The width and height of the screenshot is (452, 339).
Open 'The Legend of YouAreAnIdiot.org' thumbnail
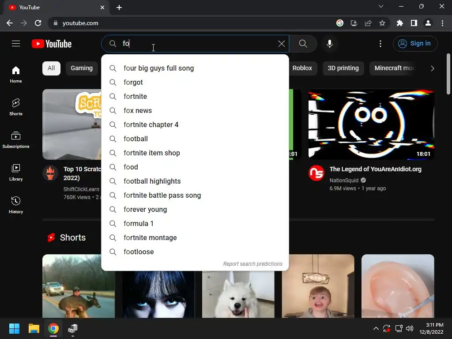tap(371, 124)
